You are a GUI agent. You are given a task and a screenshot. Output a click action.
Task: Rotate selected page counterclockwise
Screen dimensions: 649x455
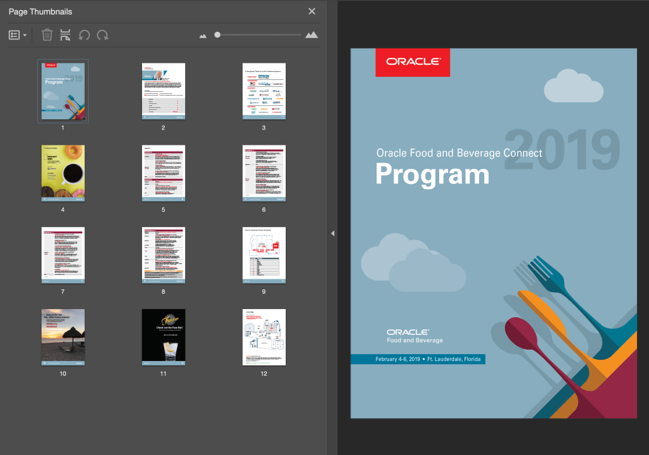(x=84, y=36)
